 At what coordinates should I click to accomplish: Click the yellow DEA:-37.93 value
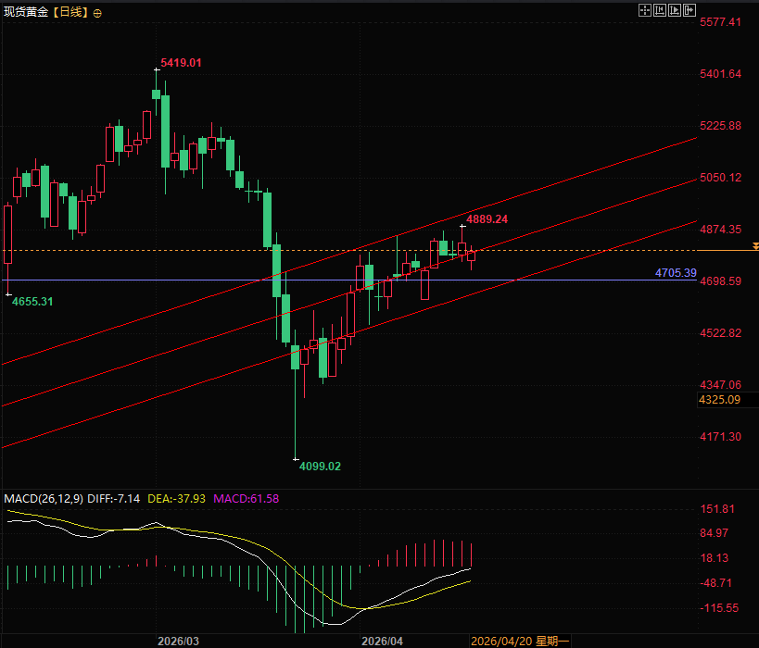[176, 499]
